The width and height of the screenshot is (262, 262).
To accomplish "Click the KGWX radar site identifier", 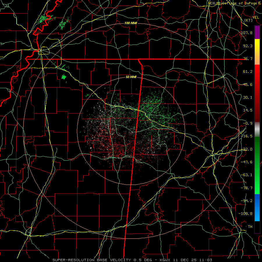I will tap(165, 260).
